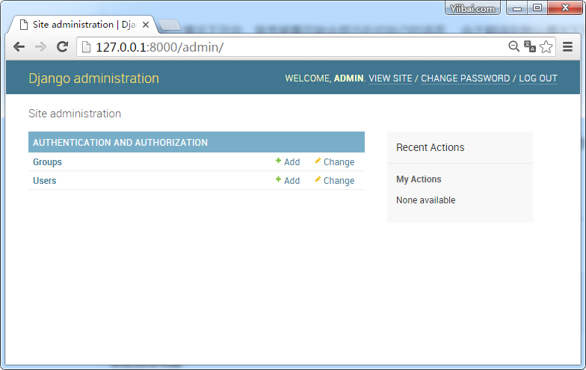Screen dimensions: 586x370
Task: Add a new user via Add link
Action: tap(288, 181)
